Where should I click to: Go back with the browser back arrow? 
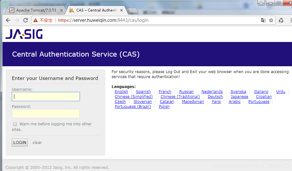[x=8, y=20]
